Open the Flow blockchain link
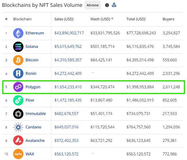Viewport: 187px width, 160px height. [x=30, y=100]
